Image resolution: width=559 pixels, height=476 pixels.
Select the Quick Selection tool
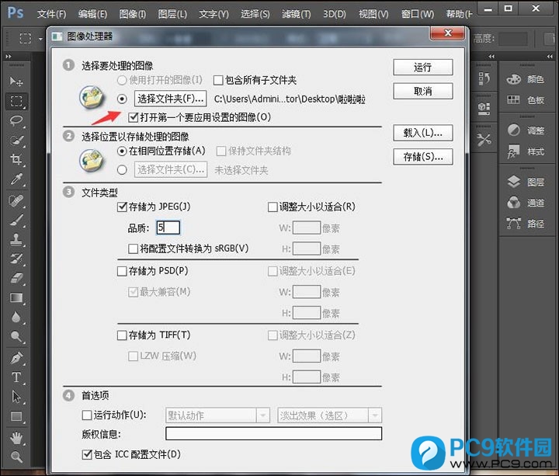(16, 140)
